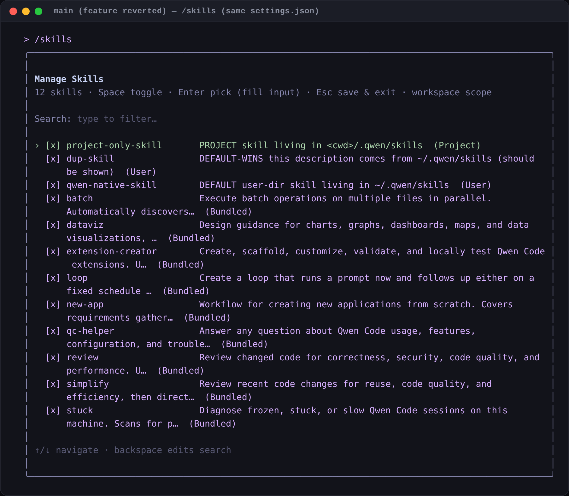
Task: Toggle the dataviz skill checkbox
Action: 53,225
